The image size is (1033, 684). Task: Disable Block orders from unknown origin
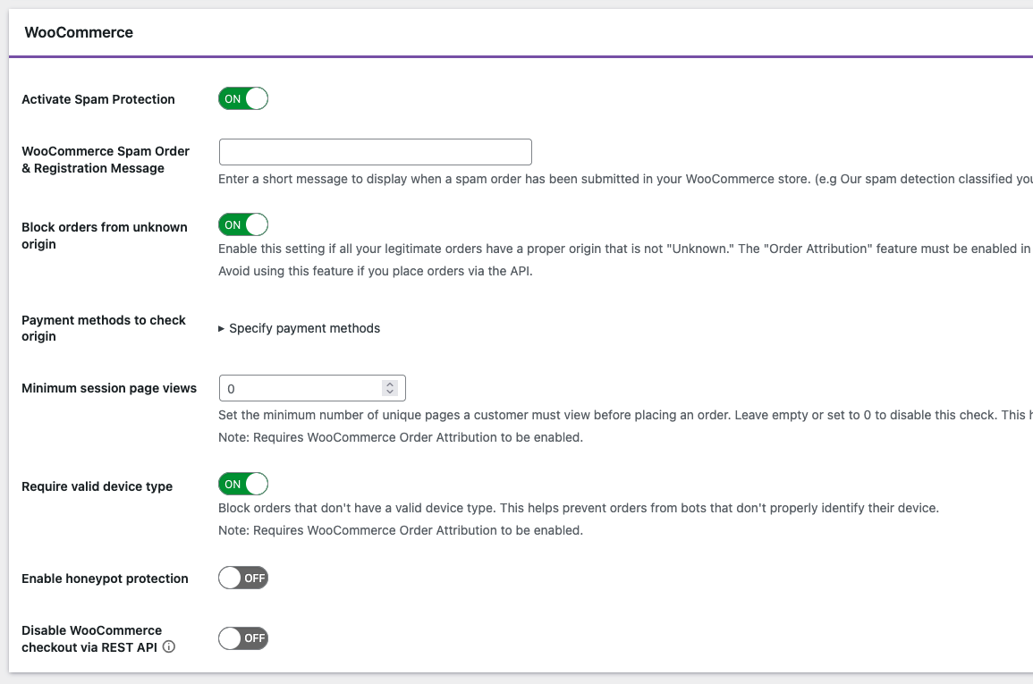242,224
